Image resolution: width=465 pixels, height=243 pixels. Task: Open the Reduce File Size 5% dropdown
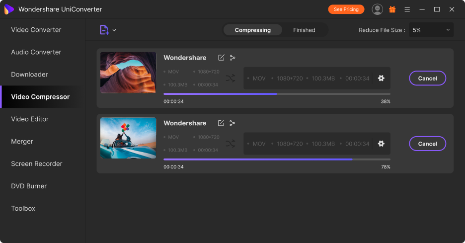click(x=431, y=30)
